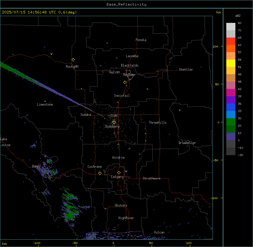Click the HighRiver label
Image resolution: width=253 pixels, height=247 pixels.
(126, 218)
